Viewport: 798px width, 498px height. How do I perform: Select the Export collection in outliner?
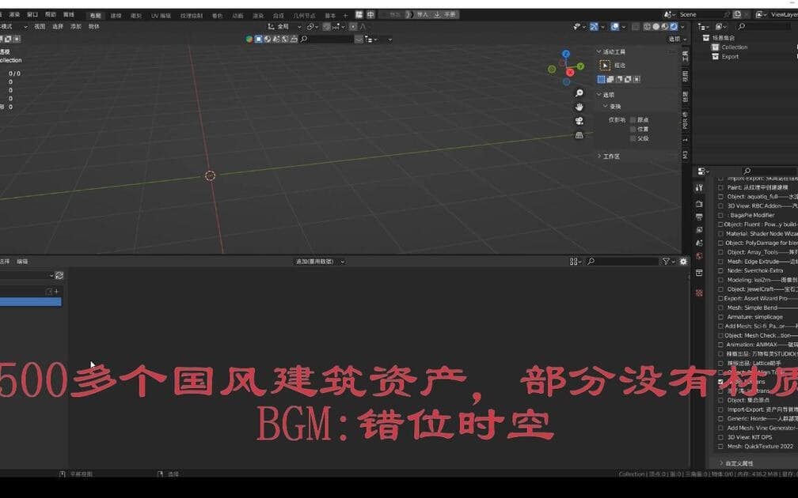click(730, 56)
